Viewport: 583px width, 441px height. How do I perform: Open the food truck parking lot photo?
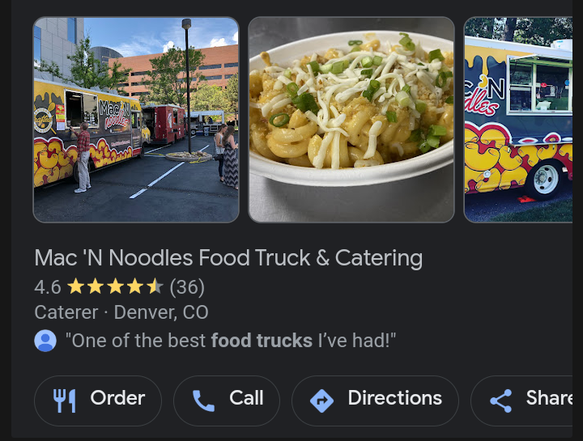pyautogui.click(x=136, y=120)
